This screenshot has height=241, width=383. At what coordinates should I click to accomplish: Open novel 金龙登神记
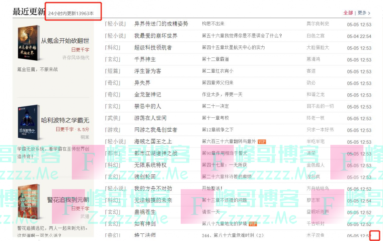point(147,95)
